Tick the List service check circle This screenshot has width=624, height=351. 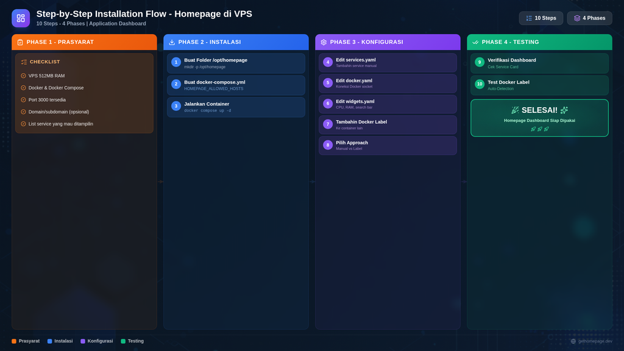click(23, 124)
